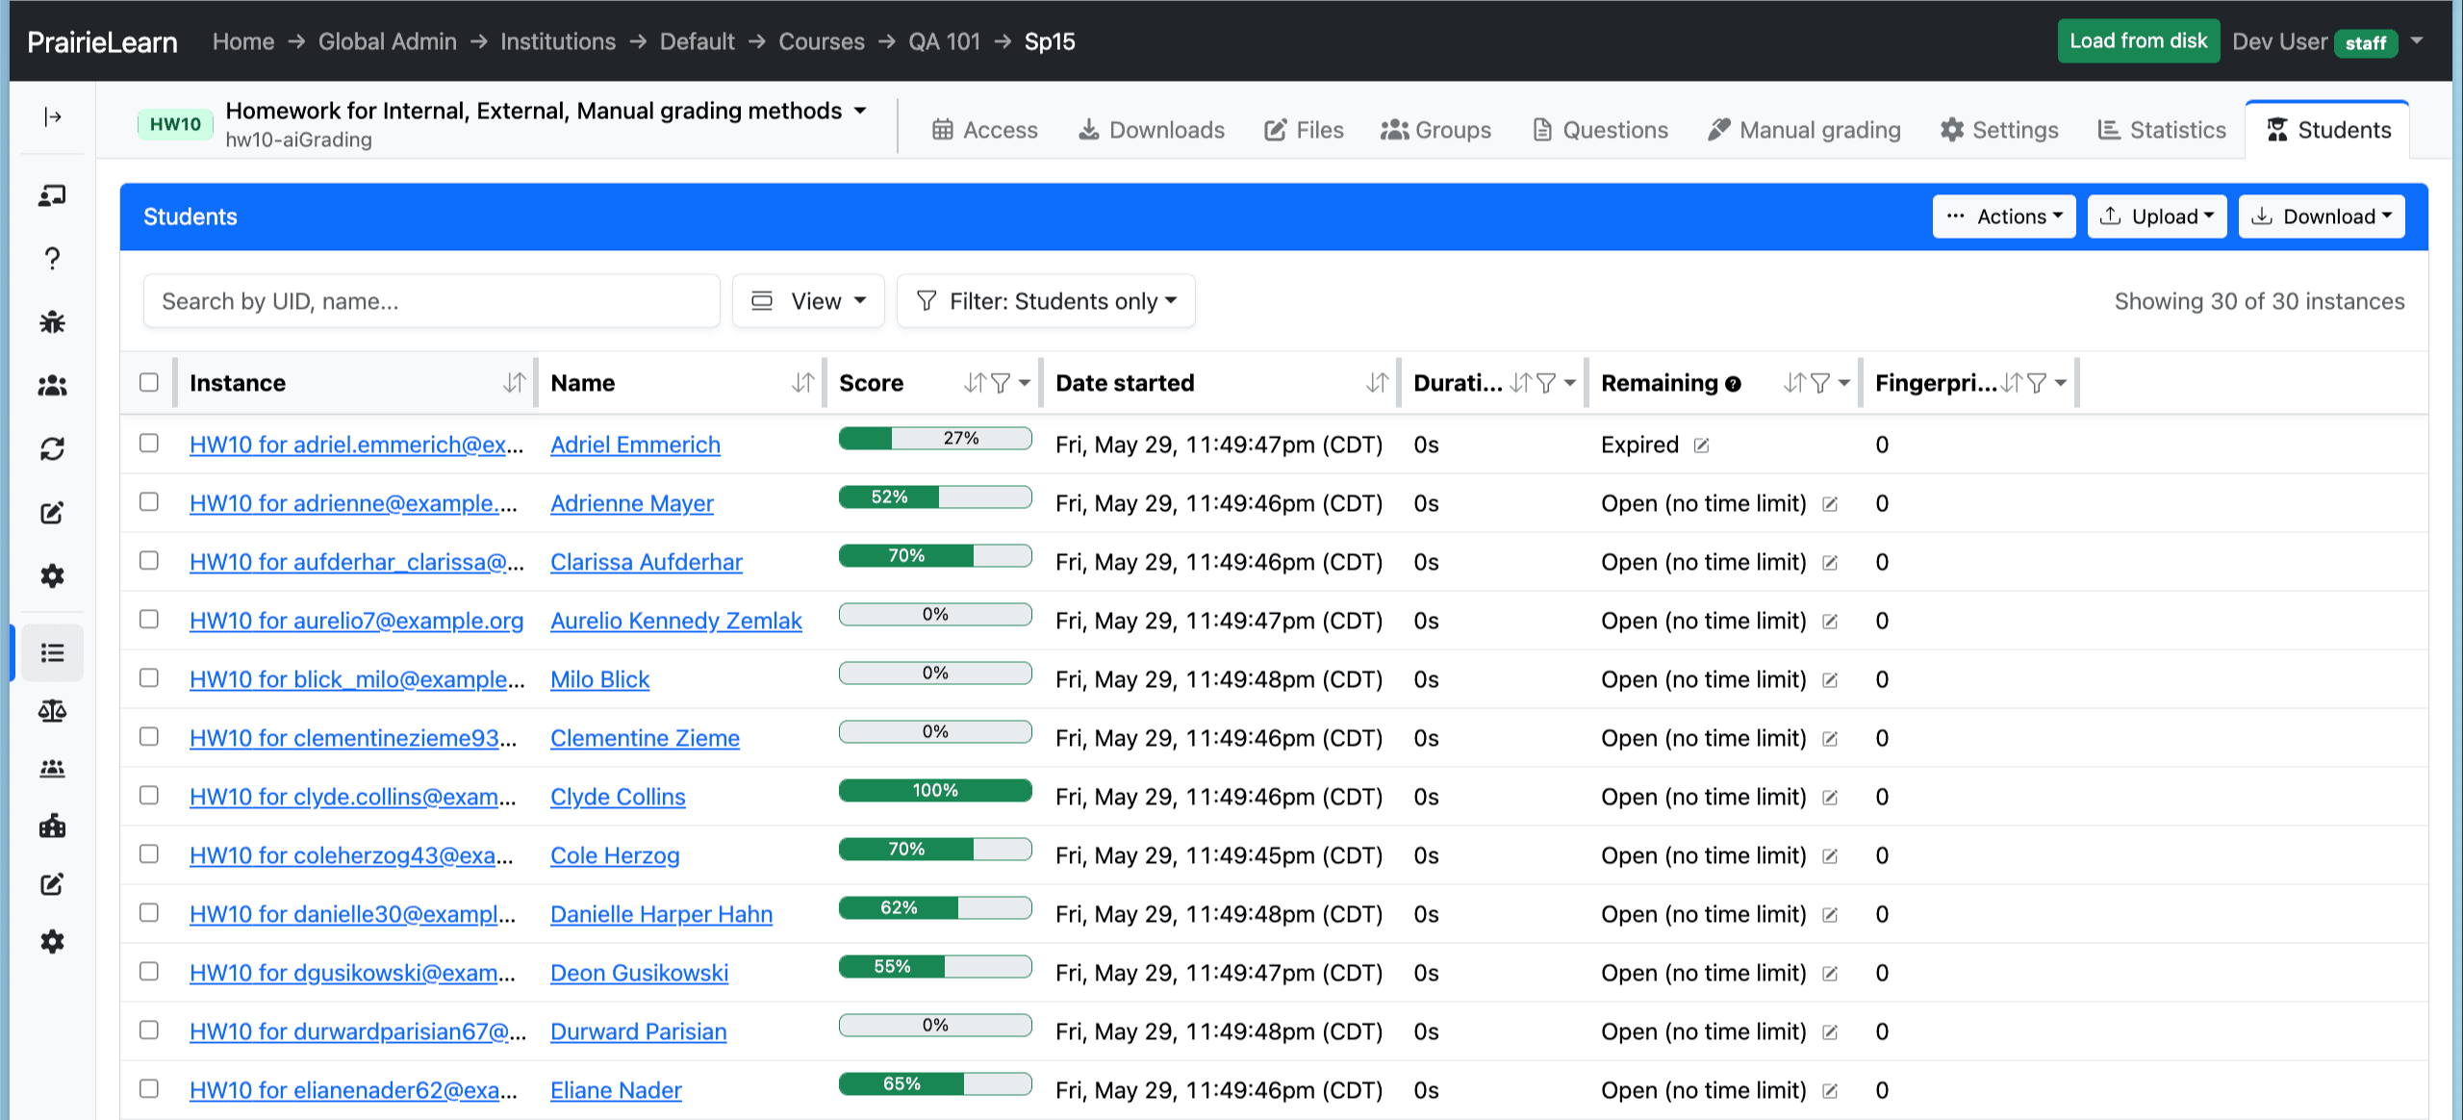Switch to the Manual grading tab

click(1804, 130)
